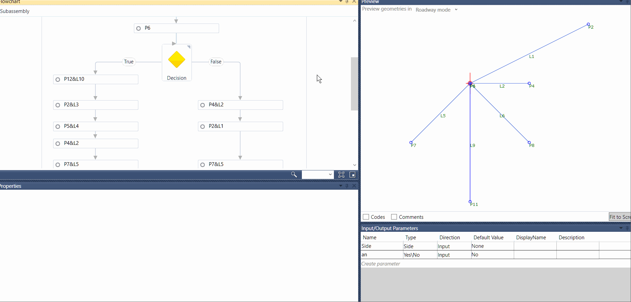Click the None default value cell

click(x=492, y=246)
